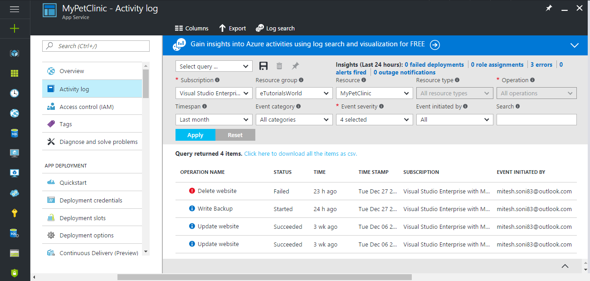Open the Subscription dropdown
590x281 pixels.
214,93
